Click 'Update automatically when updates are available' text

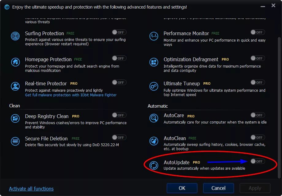[x=204, y=168]
